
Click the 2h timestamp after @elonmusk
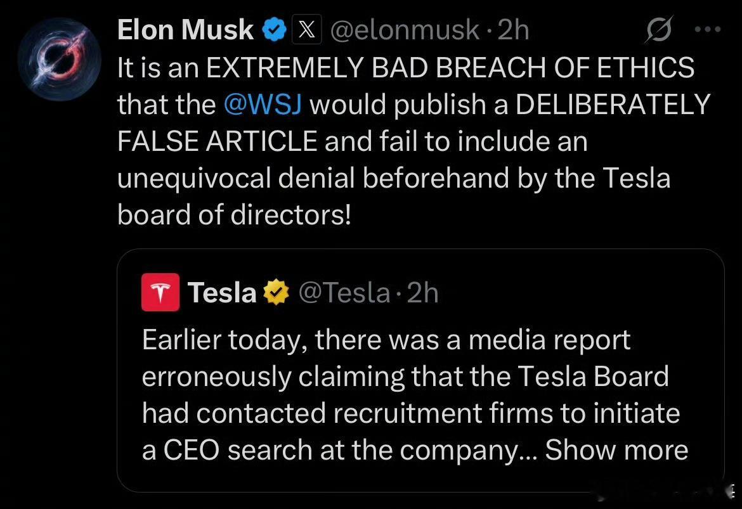tap(514, 30)
